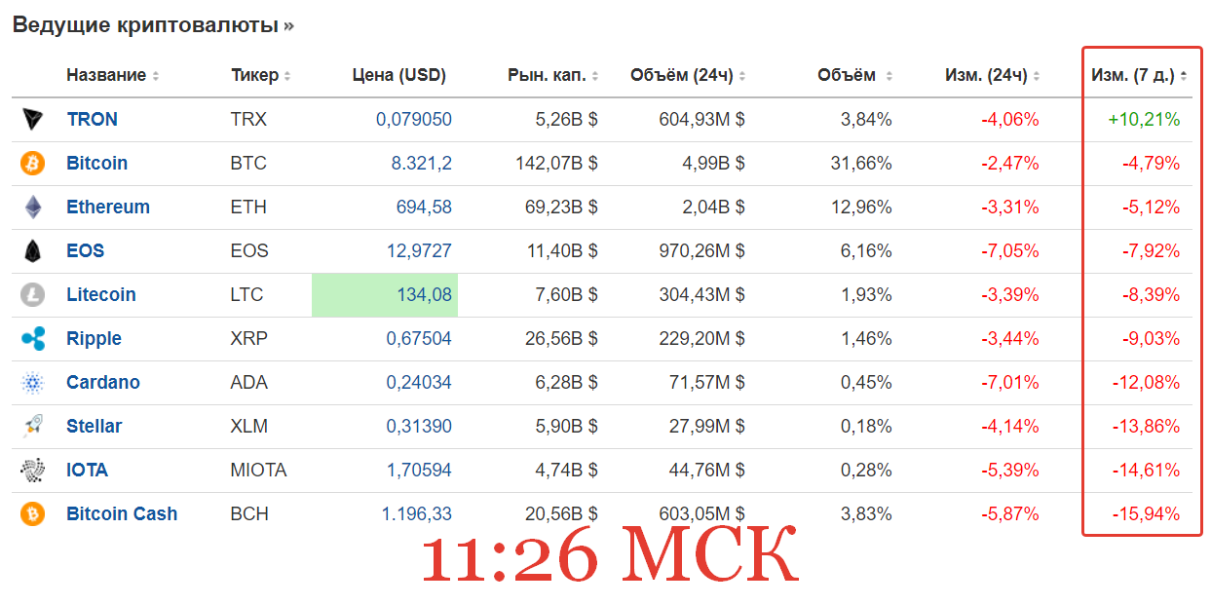Screen dimensions: 1211x605
Task: Sort table by Название column
Action: (112, 75)
